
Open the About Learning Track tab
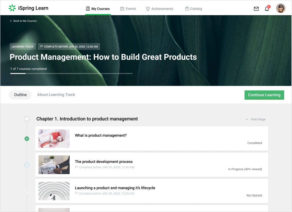(x=56, y=95)
